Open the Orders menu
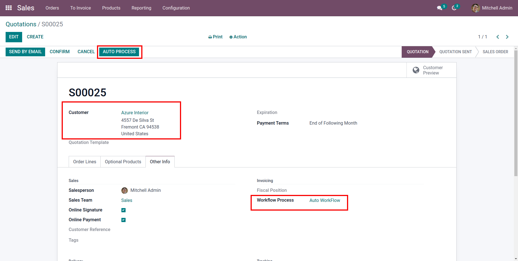This screenshot has height=261, width=518. click(x=52, y=8)
